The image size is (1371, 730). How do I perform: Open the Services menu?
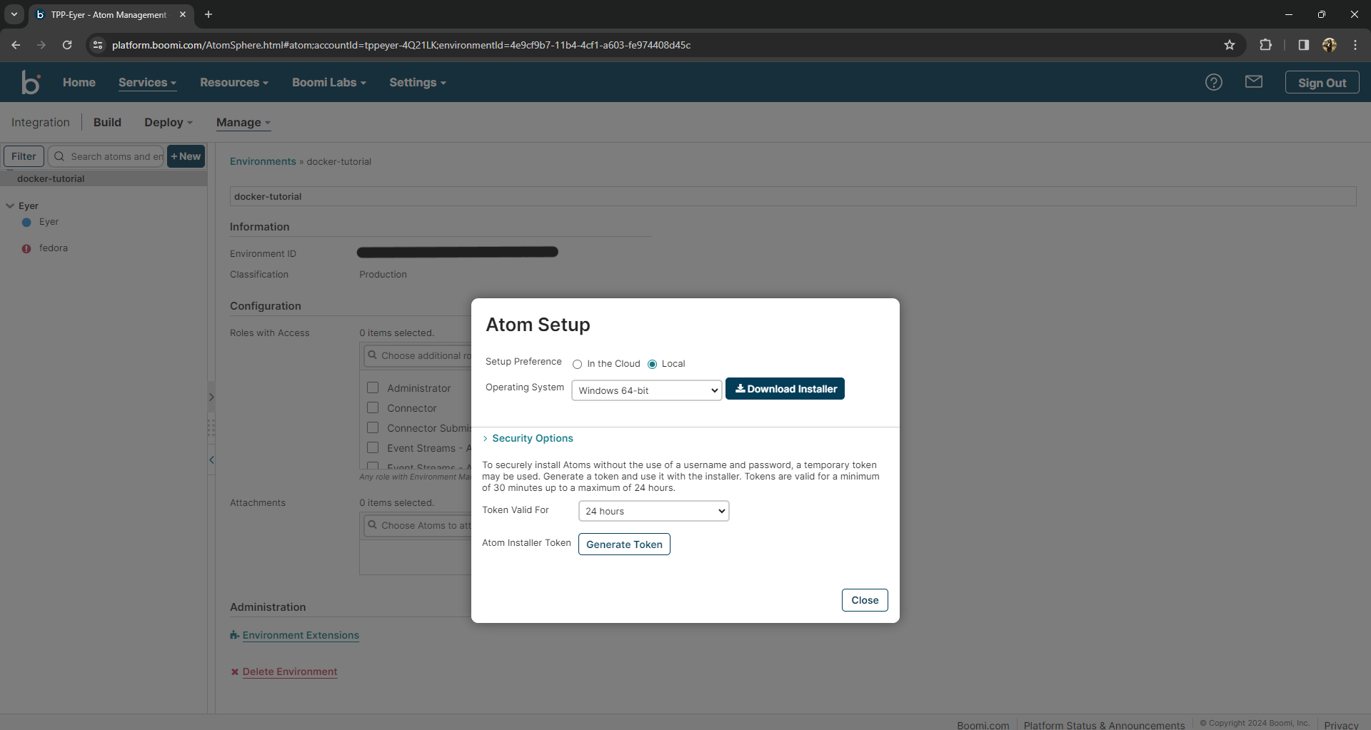click(146, 82)
